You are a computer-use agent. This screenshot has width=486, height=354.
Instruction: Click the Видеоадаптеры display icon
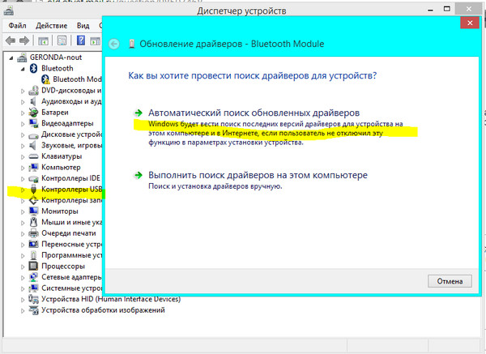33,123
